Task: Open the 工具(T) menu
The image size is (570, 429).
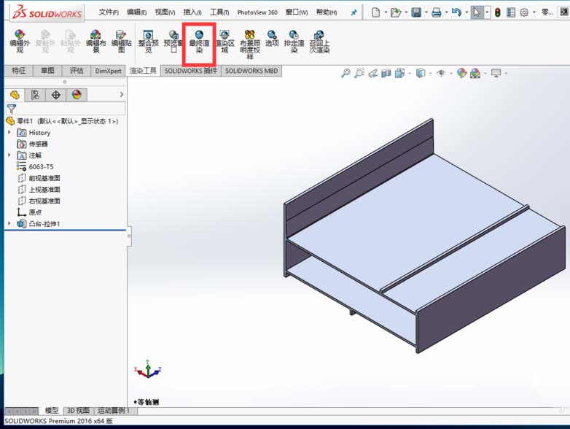Action: [x=219, y=12]
